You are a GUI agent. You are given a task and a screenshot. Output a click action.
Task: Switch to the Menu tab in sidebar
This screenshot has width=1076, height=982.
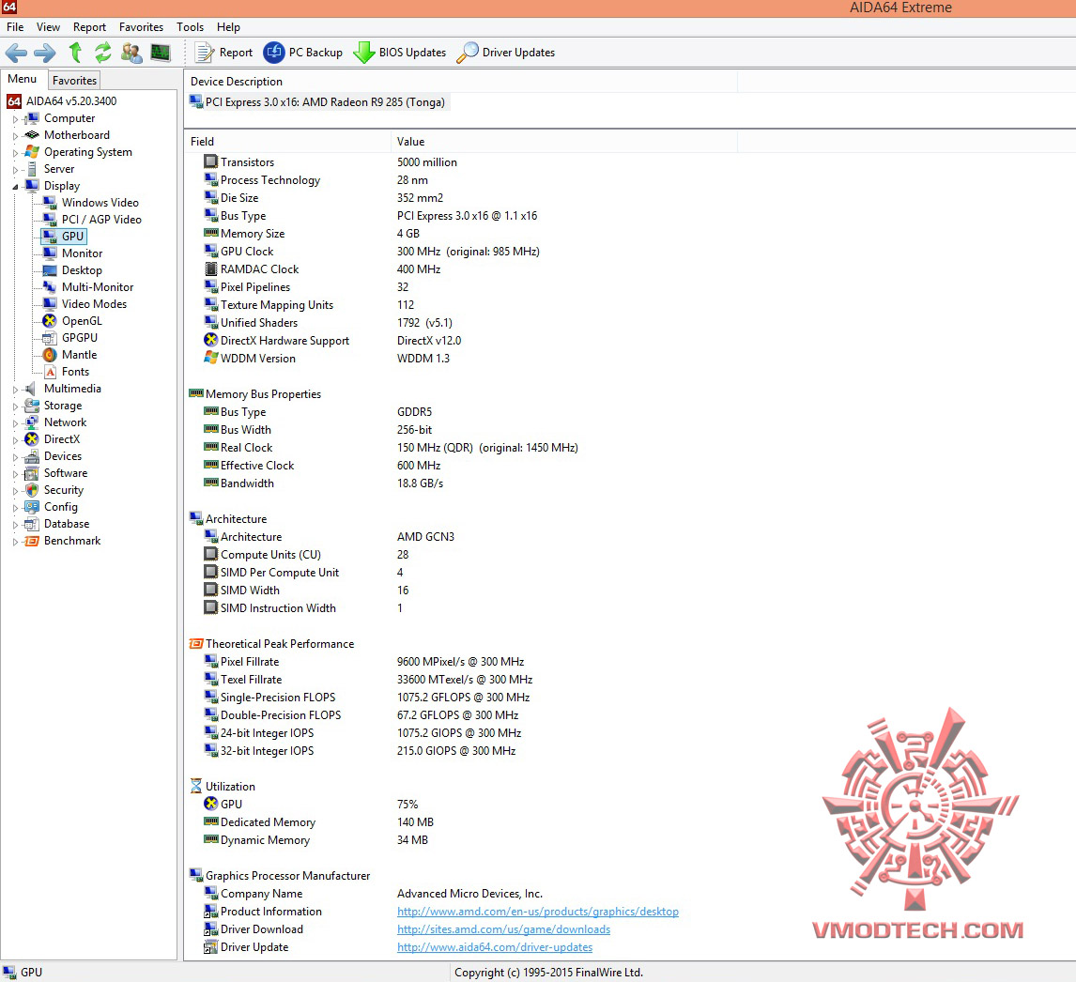(22, 79)
